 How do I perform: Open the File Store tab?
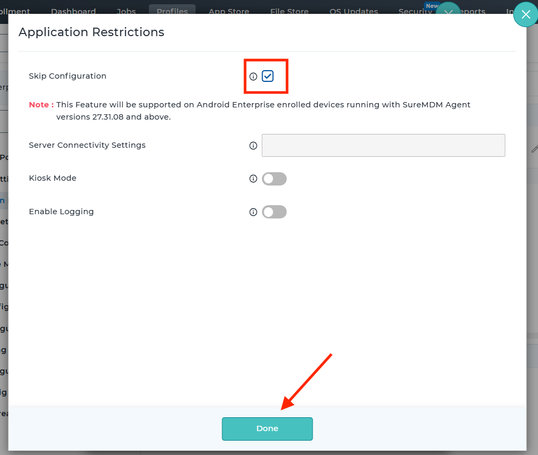click(289, 11)
